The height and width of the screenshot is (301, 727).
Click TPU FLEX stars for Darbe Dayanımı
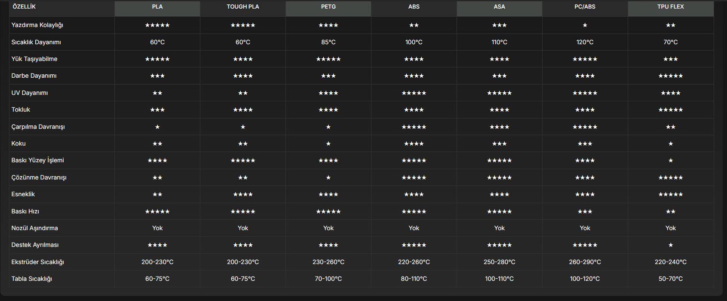pos(671,76)
